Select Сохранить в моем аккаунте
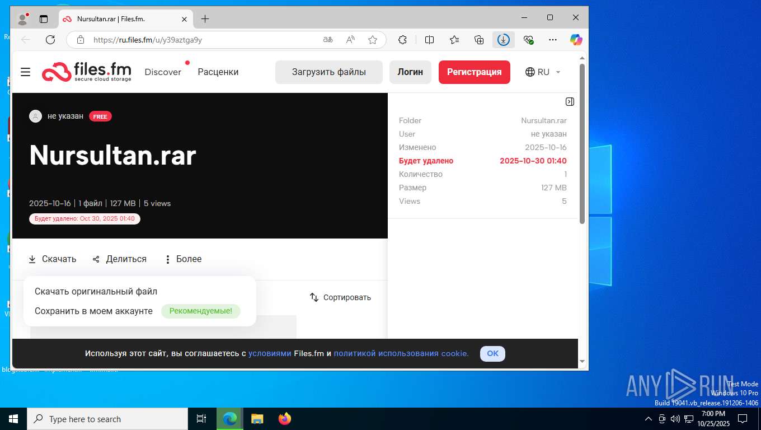This screenshot has width=761, height=430. (x=93, y=311)
